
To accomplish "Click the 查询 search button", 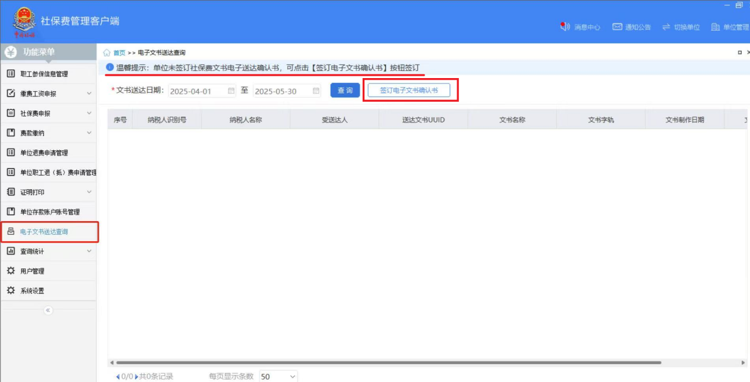I will 345,90.
